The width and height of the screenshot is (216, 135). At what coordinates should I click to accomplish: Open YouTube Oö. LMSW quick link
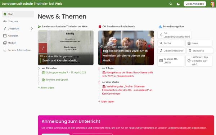tap(171, 61)
